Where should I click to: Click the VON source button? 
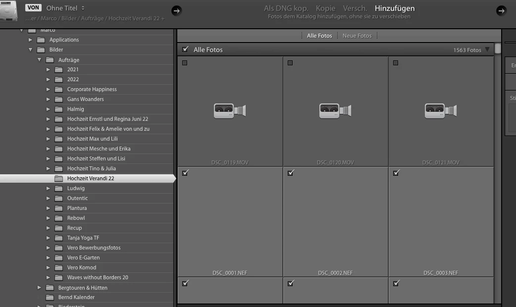33,7
